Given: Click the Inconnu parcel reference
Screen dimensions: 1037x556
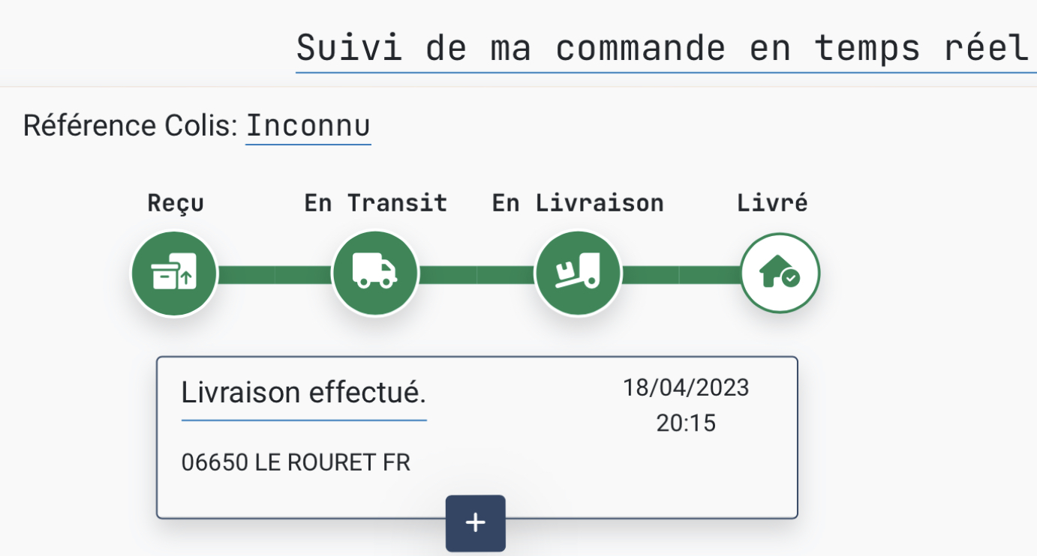Looking at the screenshot, I should (308, 126).
